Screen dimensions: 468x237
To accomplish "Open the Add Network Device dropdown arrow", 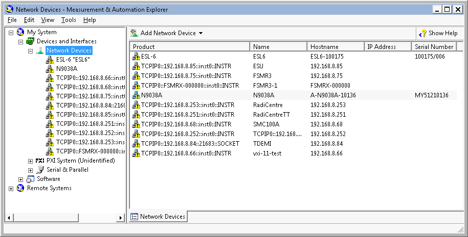I will click(x=201, y=33).
